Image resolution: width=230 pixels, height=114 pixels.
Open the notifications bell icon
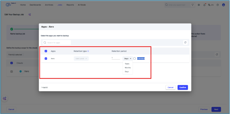(204, 5)
